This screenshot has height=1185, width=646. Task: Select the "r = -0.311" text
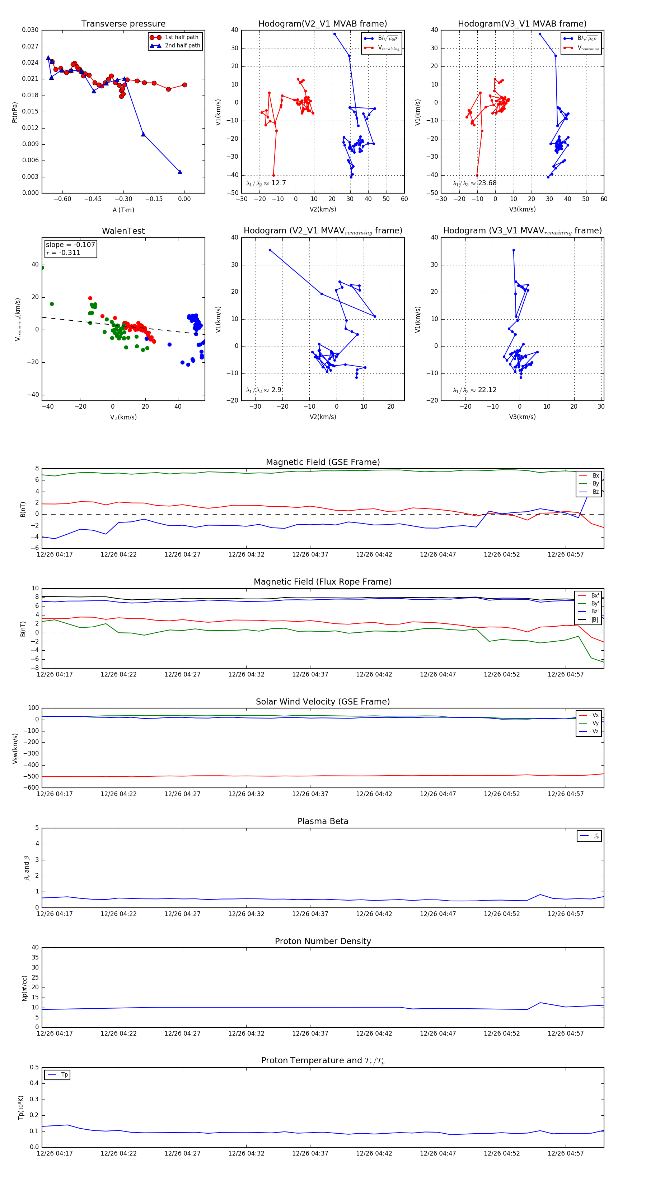coord(63,252)
